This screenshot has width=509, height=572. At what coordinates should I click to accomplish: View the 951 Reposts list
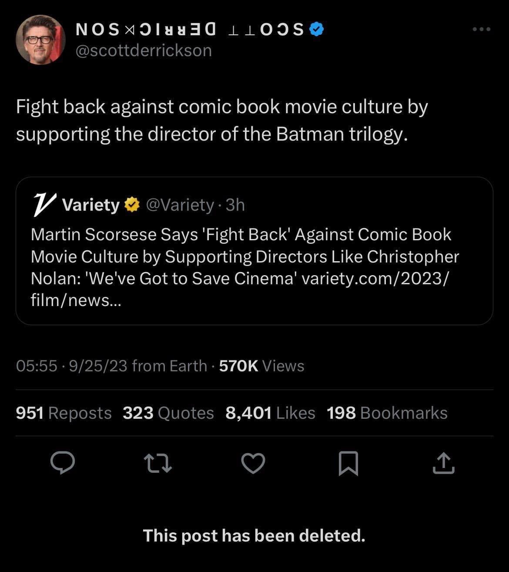[64, 413]
